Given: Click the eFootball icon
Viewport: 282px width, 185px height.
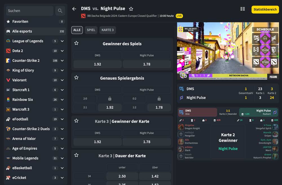Looking at the screenshot, I should click(x=8, y=119).
